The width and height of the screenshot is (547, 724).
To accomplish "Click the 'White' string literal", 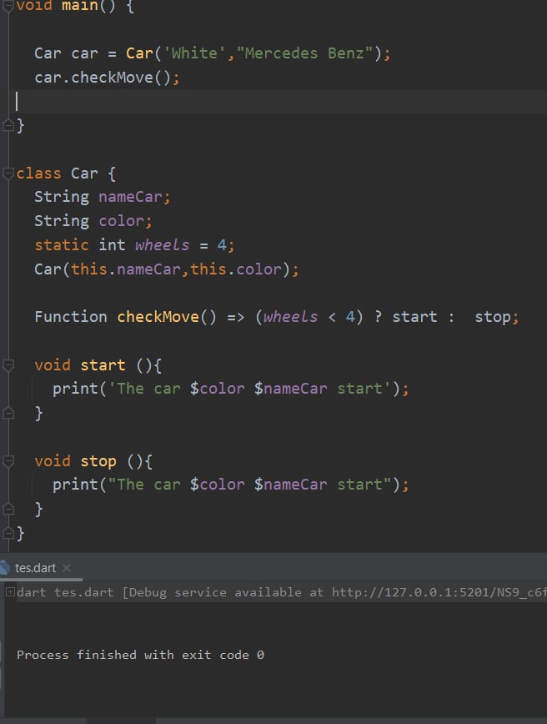I will tap(195, 53).
